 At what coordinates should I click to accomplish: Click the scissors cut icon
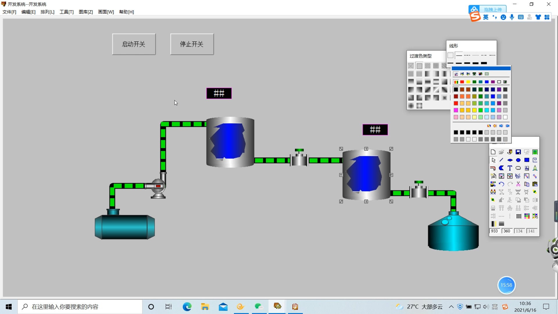518,184
